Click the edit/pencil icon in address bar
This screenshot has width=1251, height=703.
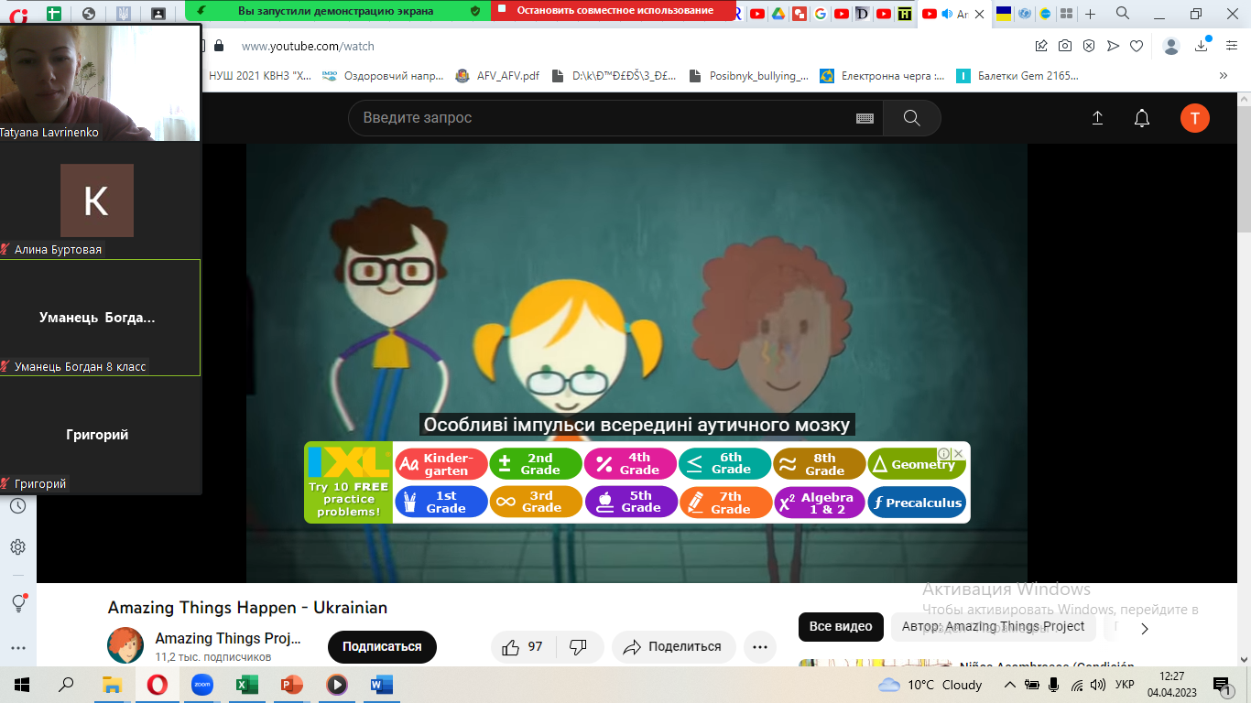pos(1041,46)
